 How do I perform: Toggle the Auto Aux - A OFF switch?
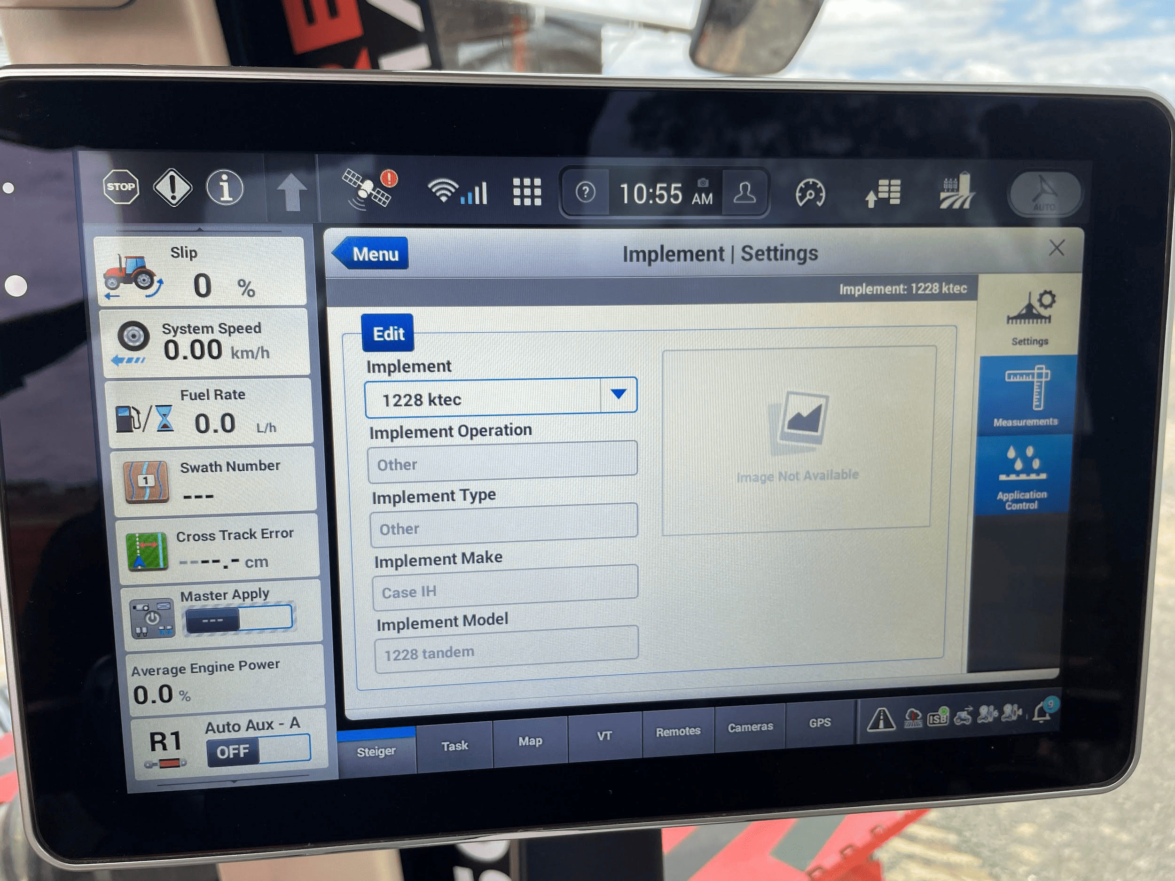point(258,750)
